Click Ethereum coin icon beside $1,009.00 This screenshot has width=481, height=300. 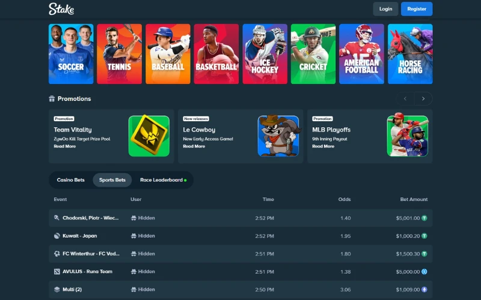(x=424, y=289)
